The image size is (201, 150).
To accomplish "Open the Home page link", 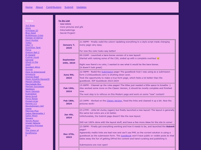I will point(29,7).
